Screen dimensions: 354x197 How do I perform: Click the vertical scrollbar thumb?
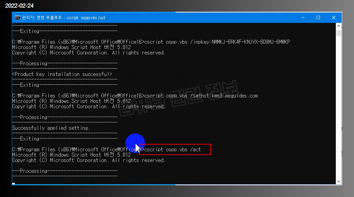pyautogui.click(x=338, y=33)
